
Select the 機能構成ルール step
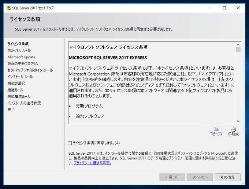19,96
